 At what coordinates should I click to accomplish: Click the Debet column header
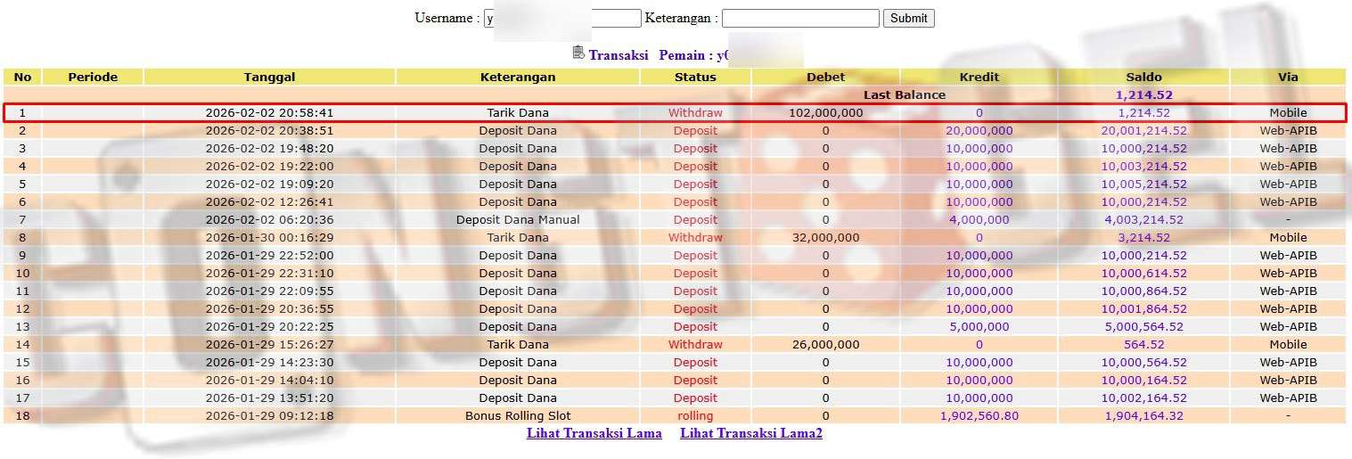(x=825, y=77)
